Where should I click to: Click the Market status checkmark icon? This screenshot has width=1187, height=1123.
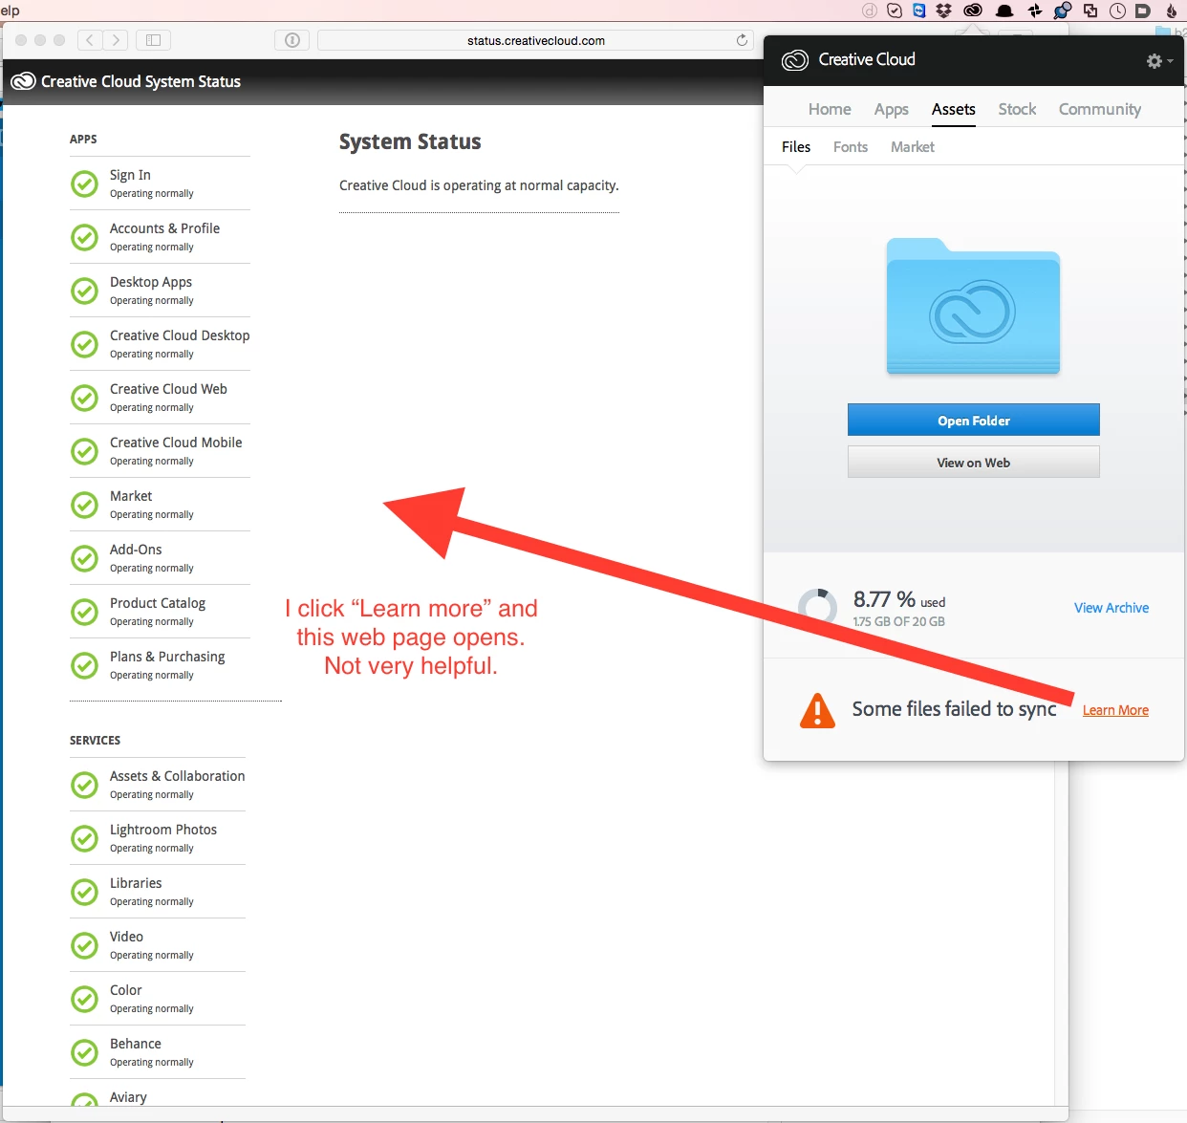point(85,505)
